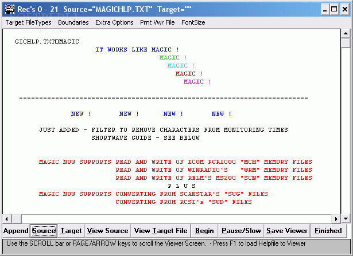This screenshot has width=353, height=256.
Task: Click the vertical scrollbar thumb
Action: click(x=346, y=42)
